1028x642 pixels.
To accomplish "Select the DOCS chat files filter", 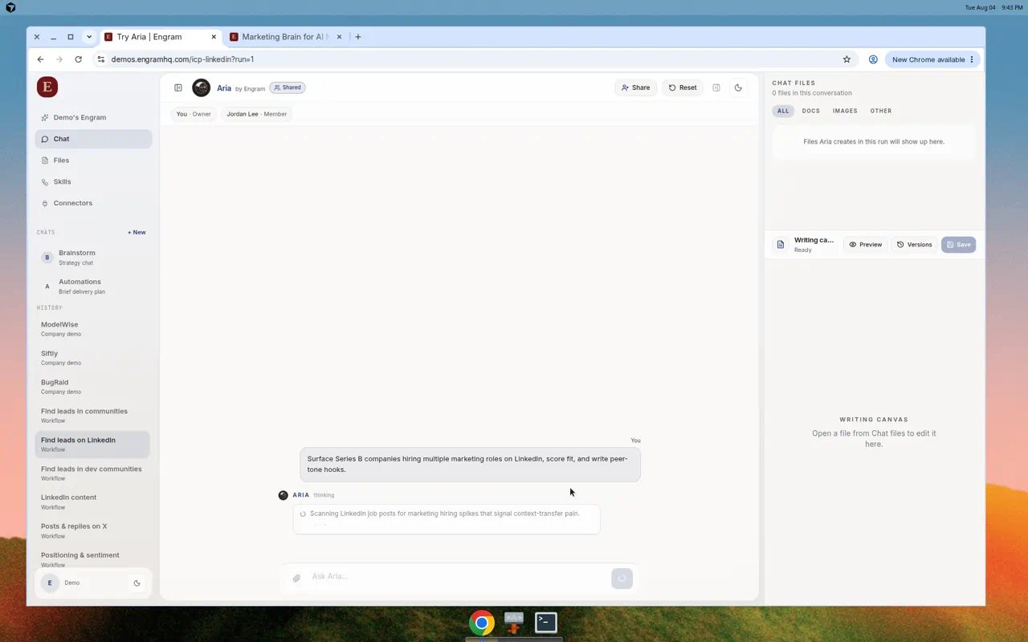I will pos(811,111).
